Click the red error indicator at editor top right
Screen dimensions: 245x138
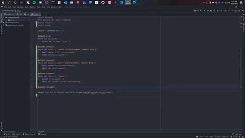point(242,17)
